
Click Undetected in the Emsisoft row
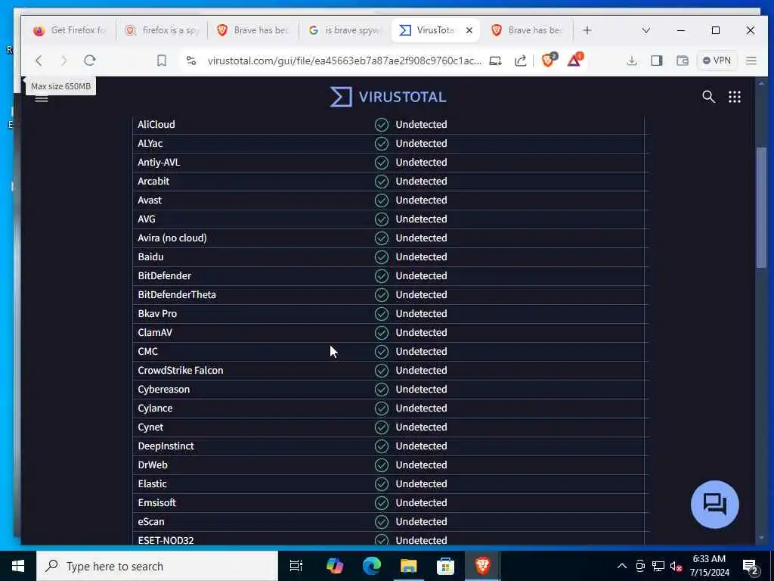tap(421, 502)
